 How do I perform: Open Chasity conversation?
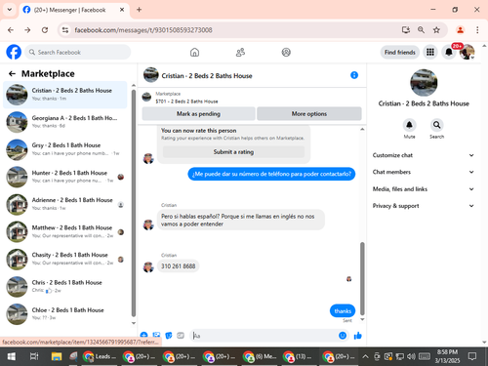[65, 259]
